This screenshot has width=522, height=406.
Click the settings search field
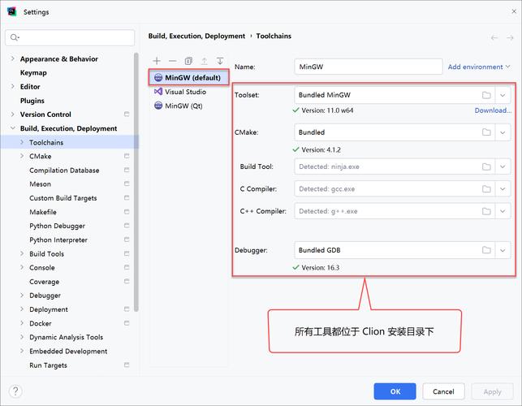[71, 37]
